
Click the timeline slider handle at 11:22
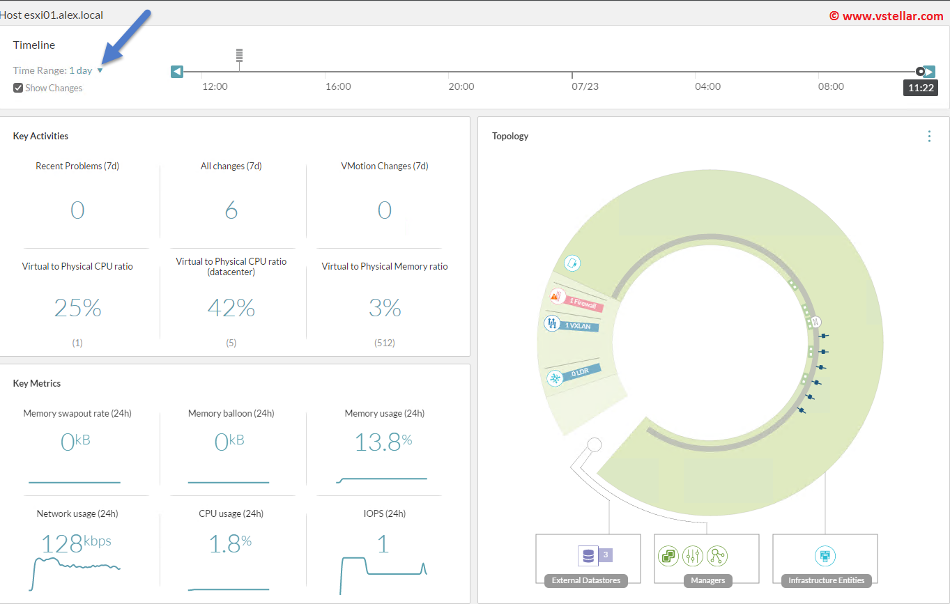920,71
